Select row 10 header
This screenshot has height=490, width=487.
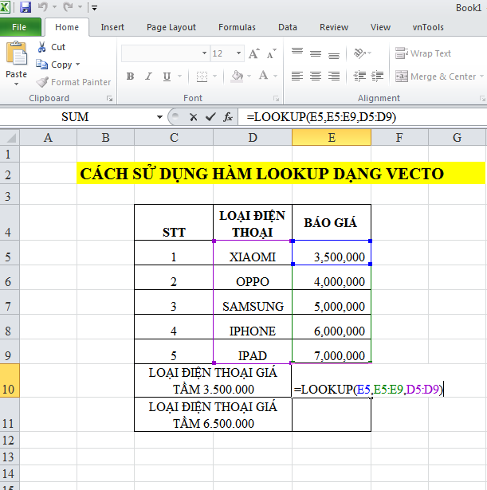(10, 380)
